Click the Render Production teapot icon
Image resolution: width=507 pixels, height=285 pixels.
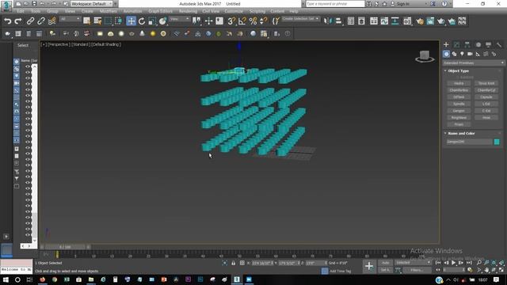point(441,21)
